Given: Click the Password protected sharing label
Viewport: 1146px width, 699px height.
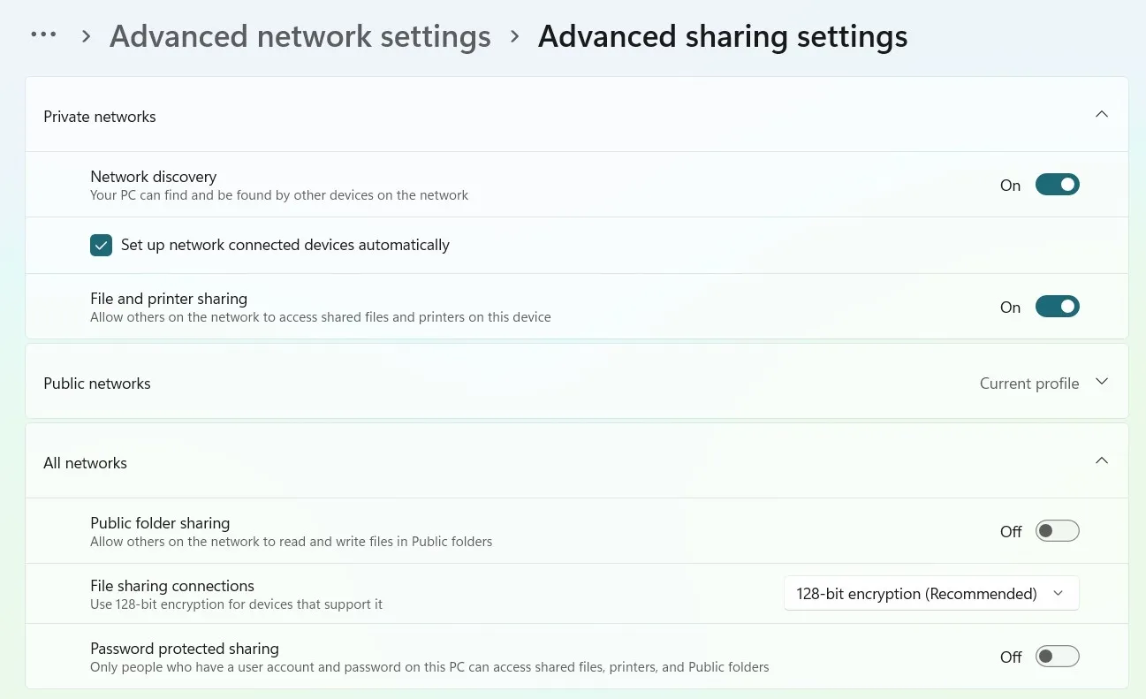Looking at the screenshot, I should (184, 649).
